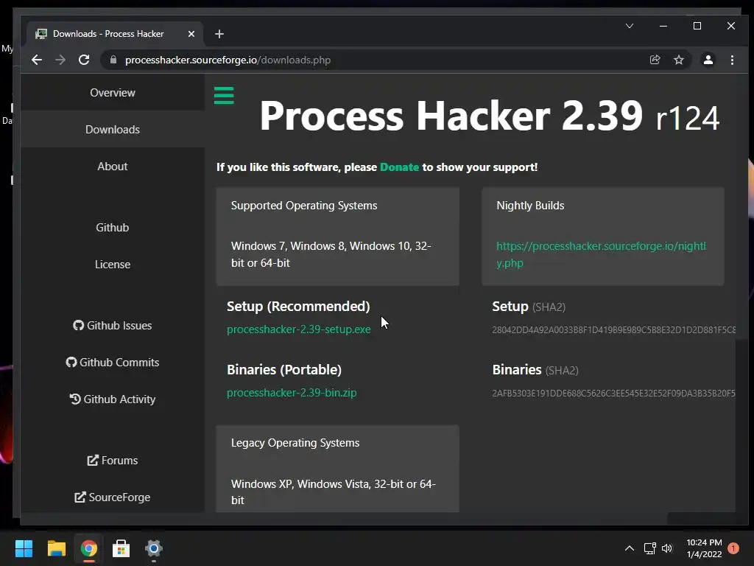Click the network icon in the system tray
This screenshot has height=566, width=754.
649,548
